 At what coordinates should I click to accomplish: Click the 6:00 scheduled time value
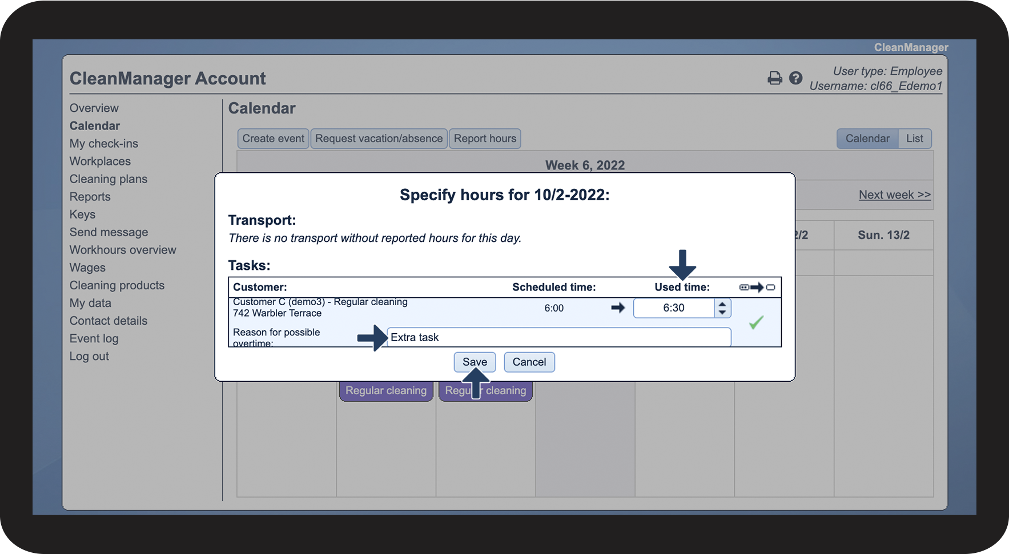554,308
